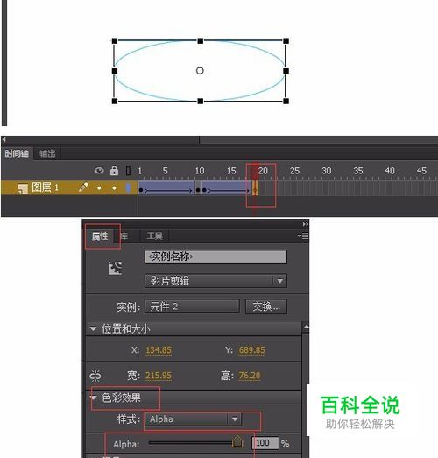The width and height of the screenshot is (438, 458).
Task: Switch to the 输出 tab
Action: (47, 153)
